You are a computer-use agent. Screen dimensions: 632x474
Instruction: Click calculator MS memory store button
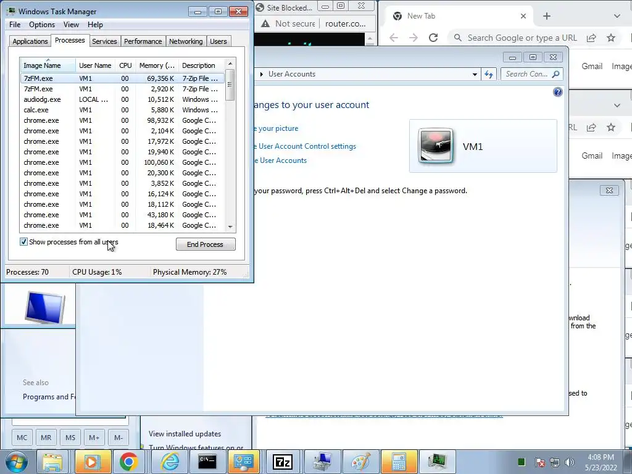(70, 438)
